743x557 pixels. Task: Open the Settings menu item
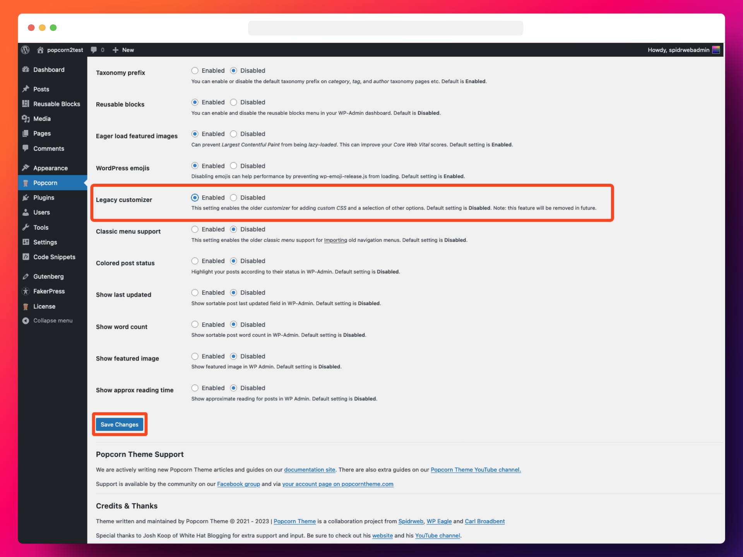click(52, 242)
